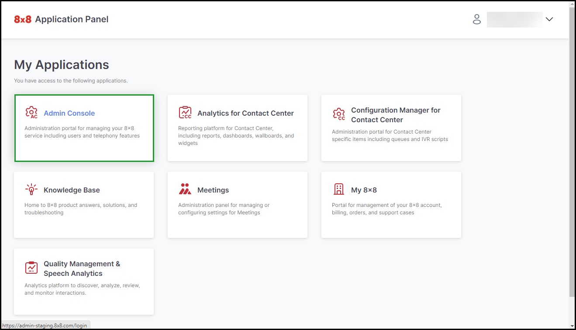Open Configuration Manager for Contact Center title
The height and width of the screenshot is (330, 576).
click(x=396, y=115)
